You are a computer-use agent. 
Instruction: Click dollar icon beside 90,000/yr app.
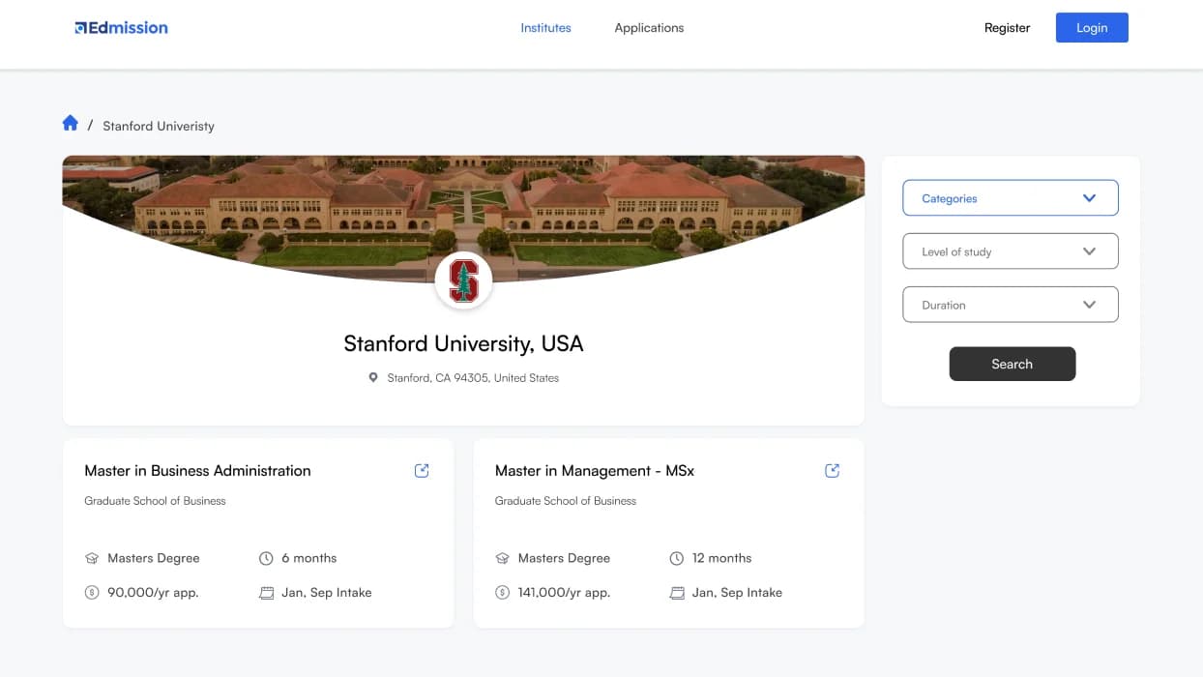pos(92,592)
